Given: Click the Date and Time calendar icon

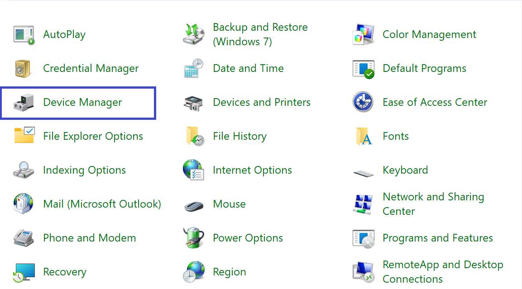Looking at the screenshot, I should pos(194,69).
